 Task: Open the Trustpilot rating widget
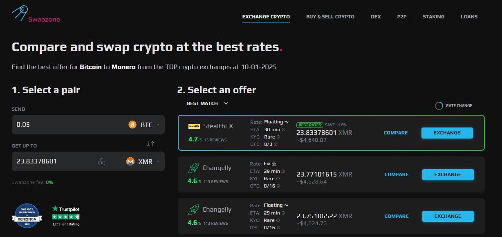click(x=66, y=215)
